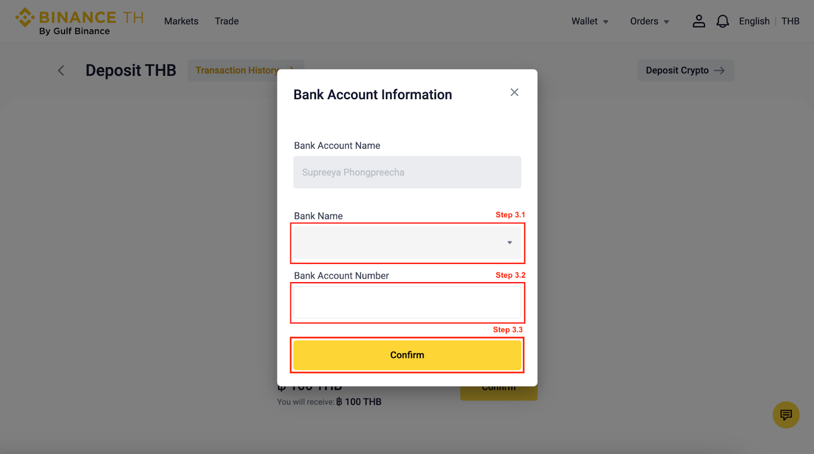The image size is (814, 454).
Task: Click the Binance TH logo
Action: click(x=79, y=21)
